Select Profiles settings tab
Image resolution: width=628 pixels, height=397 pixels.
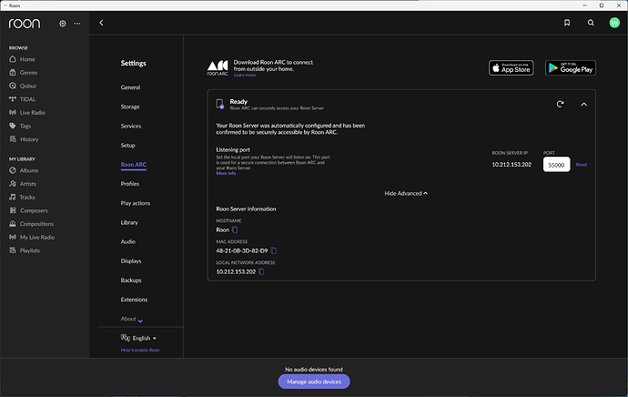click(130, 184)
